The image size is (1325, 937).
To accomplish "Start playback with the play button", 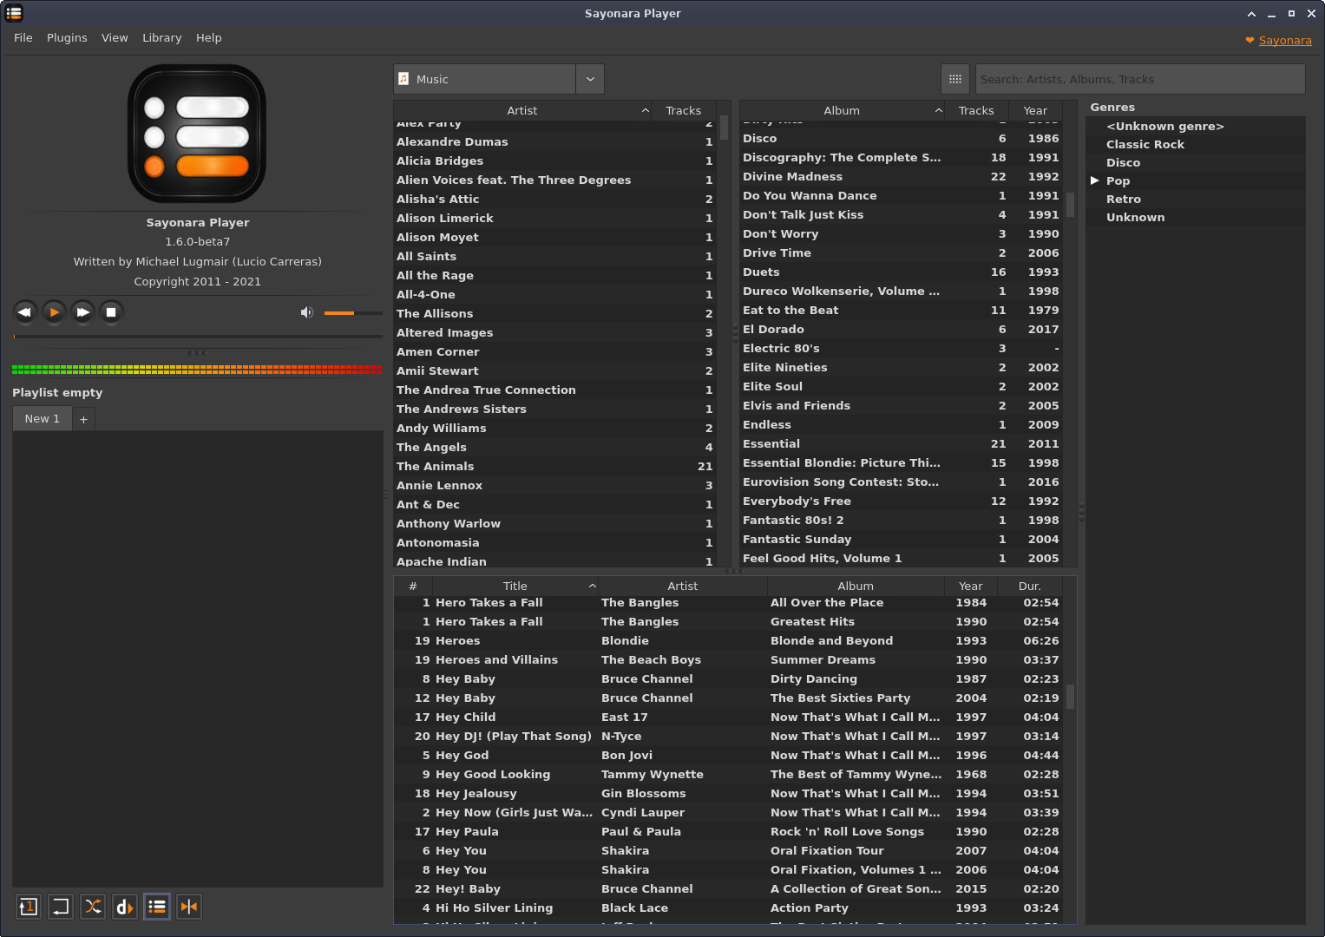I will pos(54,312).
